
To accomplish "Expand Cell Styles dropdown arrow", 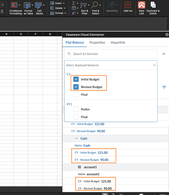I will coord(44,5).
